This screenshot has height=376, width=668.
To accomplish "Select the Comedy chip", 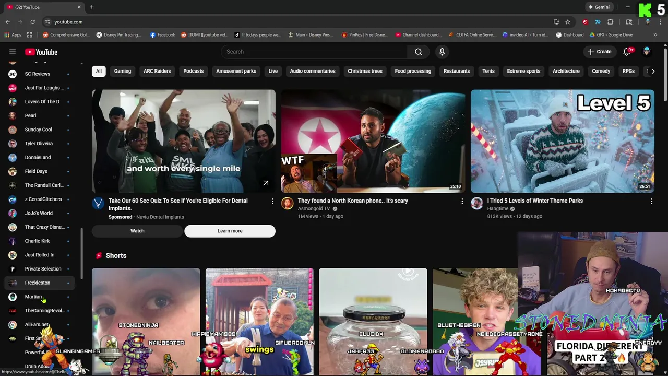I will [601, 71].
